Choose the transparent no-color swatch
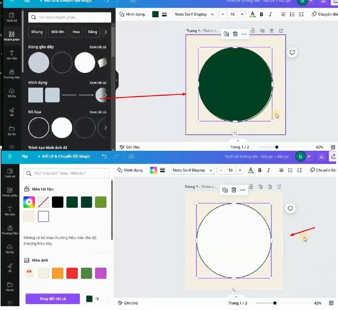338x310 pixels. coord(44,202)
